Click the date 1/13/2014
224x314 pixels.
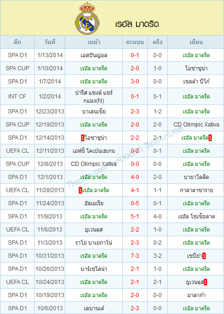pyautogui.click(x=50, y=55)
